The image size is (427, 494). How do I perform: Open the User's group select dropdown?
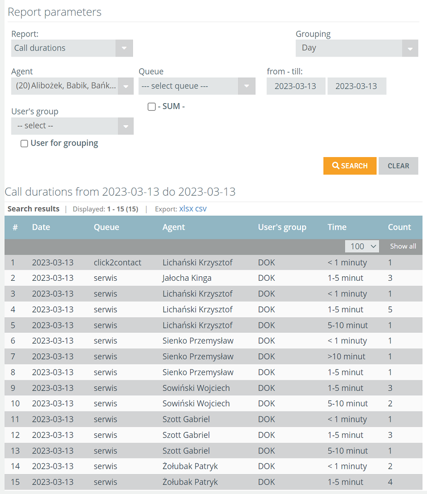72,126
